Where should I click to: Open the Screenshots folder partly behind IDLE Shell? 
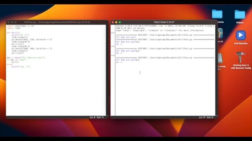(x=217, y=14)
